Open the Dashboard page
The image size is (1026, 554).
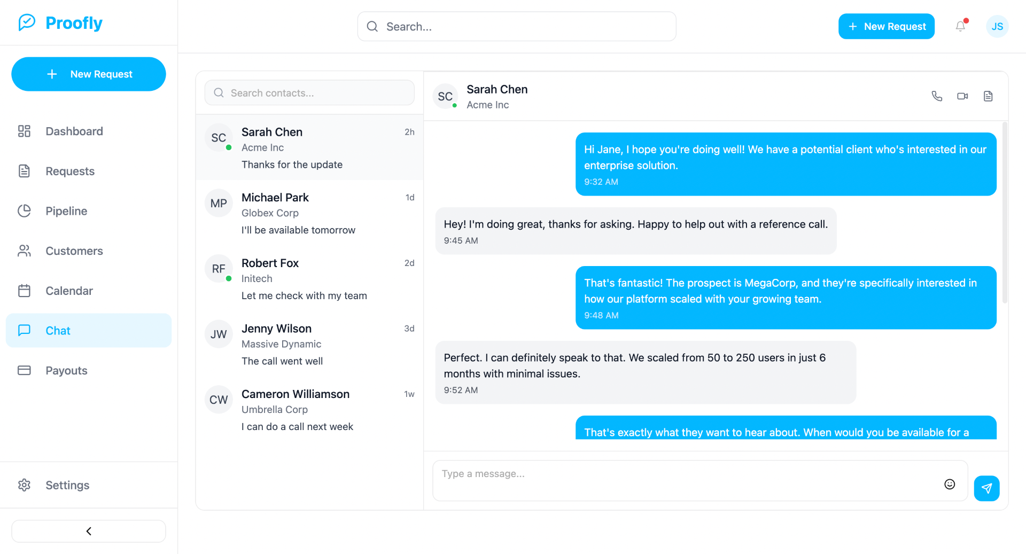74,131
